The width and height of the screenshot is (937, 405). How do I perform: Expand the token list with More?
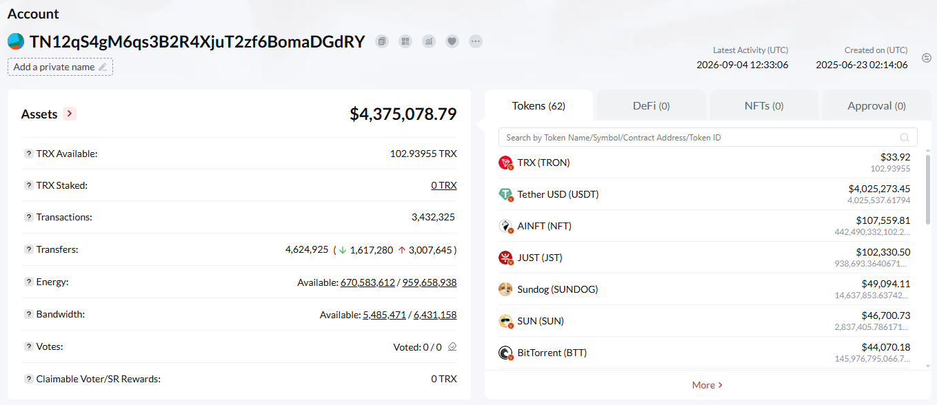pyautogui.click(x=707, y=385)
